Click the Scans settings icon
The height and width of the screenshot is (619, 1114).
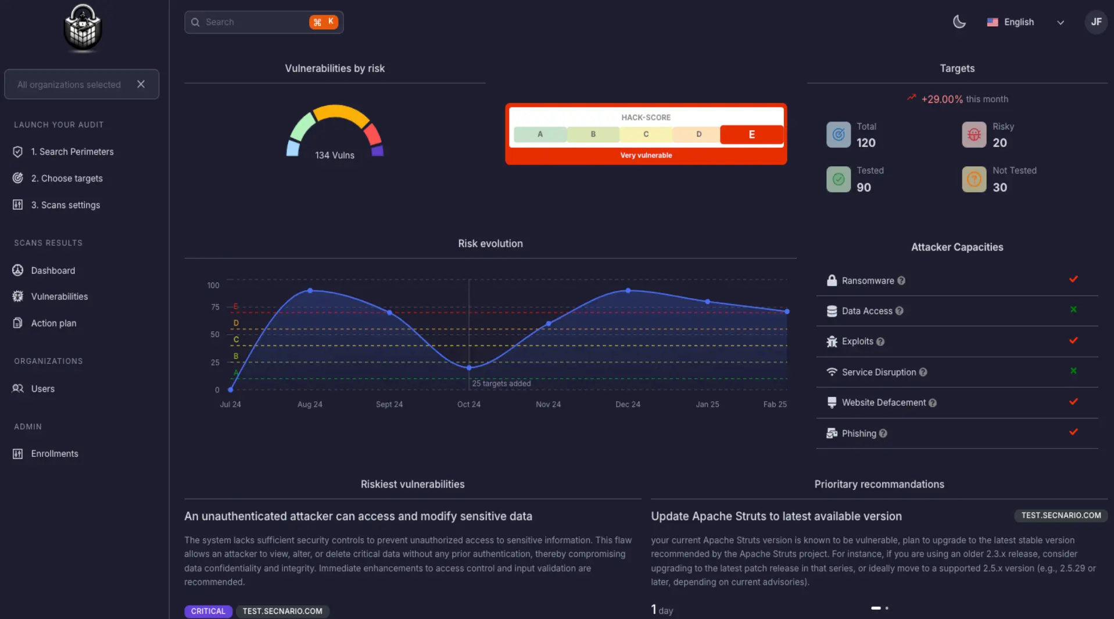pyautogui.click(x=16, y=205)
